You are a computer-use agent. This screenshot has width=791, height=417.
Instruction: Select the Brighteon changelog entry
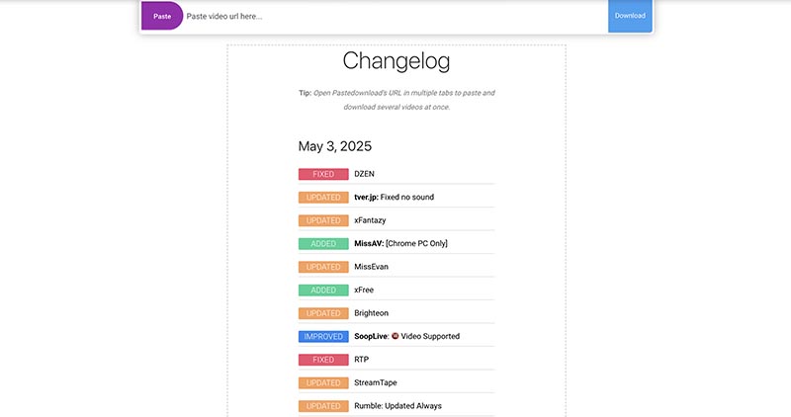click(372, 313)
